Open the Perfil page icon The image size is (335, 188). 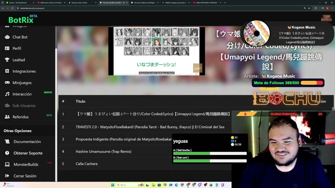[7, 48]
